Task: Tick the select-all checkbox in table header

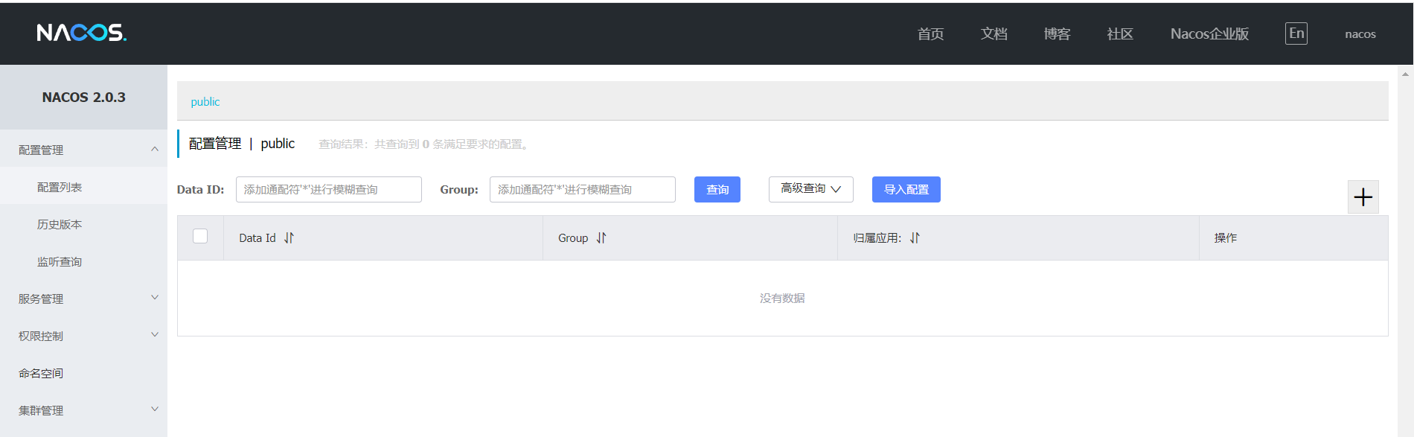Action: [x=200, y=236]
